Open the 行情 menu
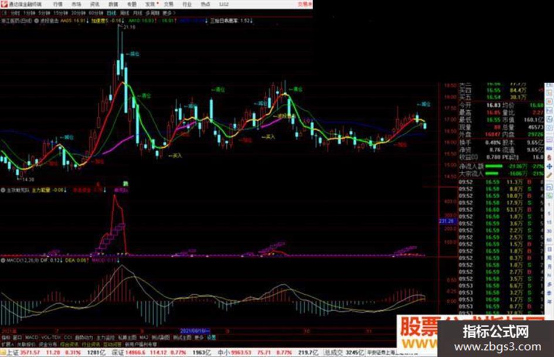 coord(57,4)
